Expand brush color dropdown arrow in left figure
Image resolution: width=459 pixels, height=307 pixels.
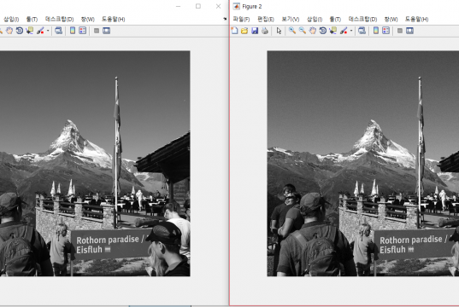click(x=48, y=31)
